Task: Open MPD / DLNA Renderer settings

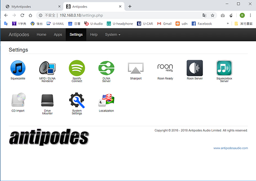Action: pyautogui.click(x=47, y=68)
